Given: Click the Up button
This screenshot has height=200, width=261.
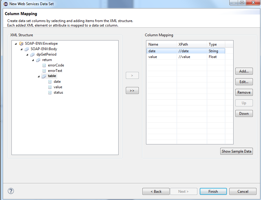Looking at the screenshot, I should point(244,103).
